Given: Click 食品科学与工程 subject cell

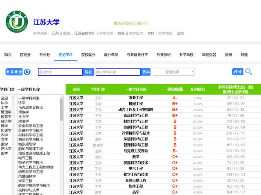Looking at the screenshot, I should [136, 116].
